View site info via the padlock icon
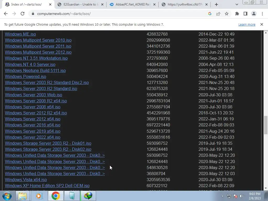268x201 pixels. pyautogui.click(x=33, y=14)
